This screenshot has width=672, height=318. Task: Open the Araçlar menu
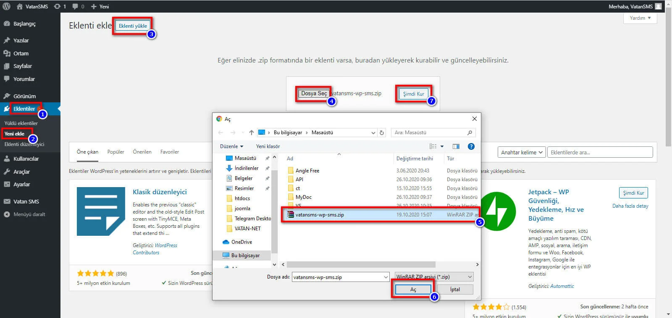coord(21,172)
